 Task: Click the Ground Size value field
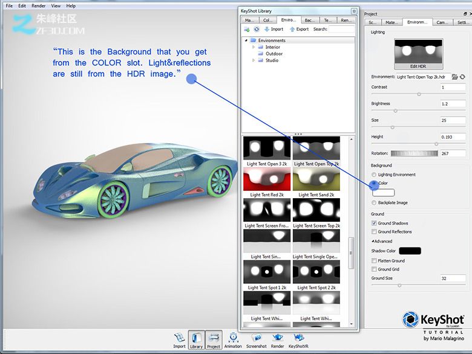tap(453, 278)
